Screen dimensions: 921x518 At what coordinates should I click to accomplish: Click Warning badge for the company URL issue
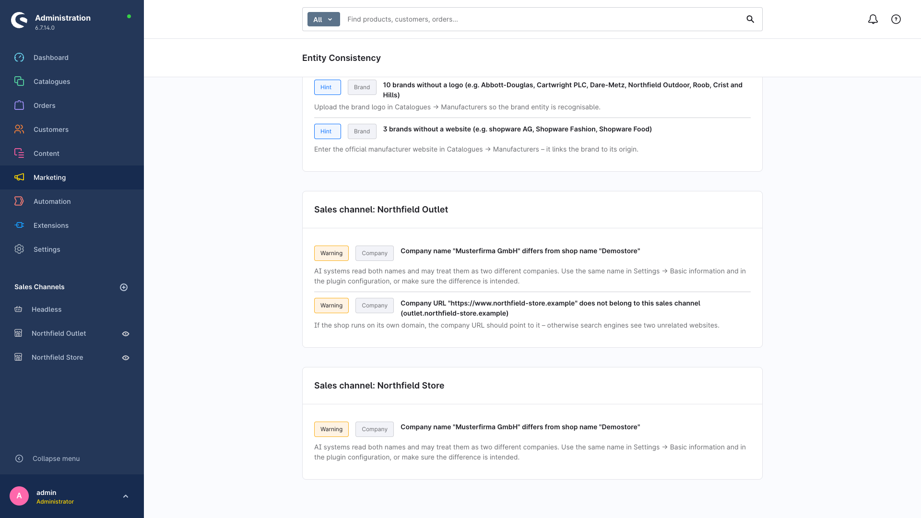coord(331,306)
